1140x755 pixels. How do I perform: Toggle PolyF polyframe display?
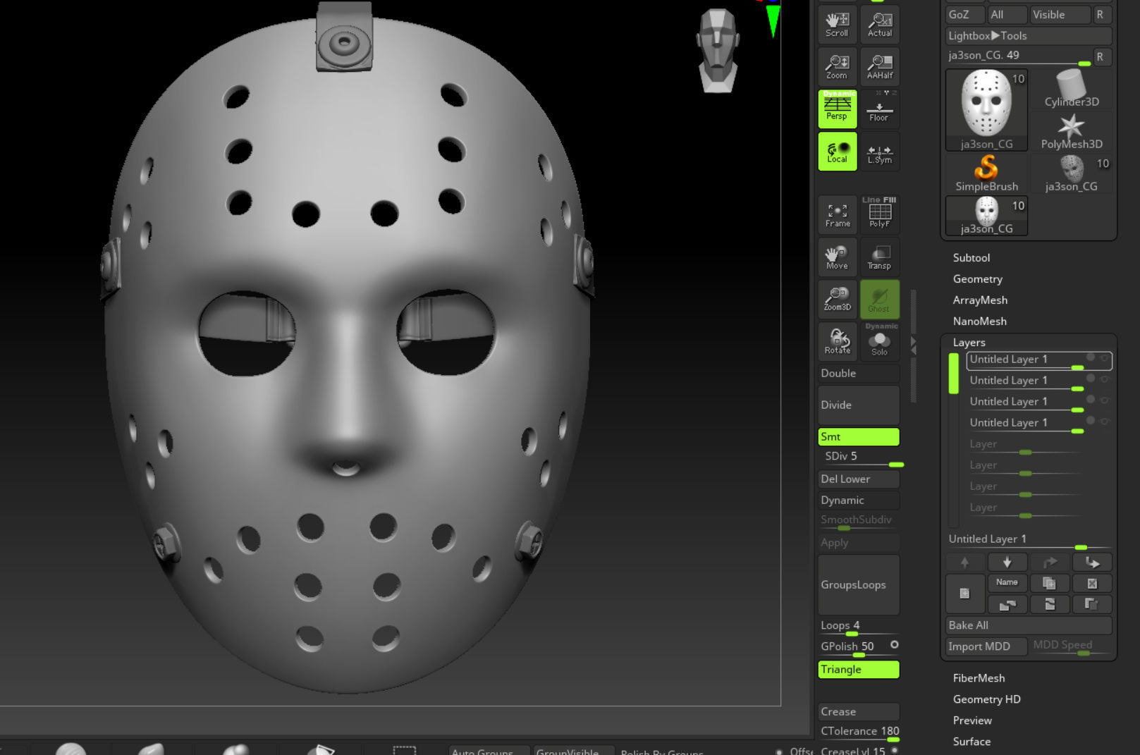click(x=879, y=215)
